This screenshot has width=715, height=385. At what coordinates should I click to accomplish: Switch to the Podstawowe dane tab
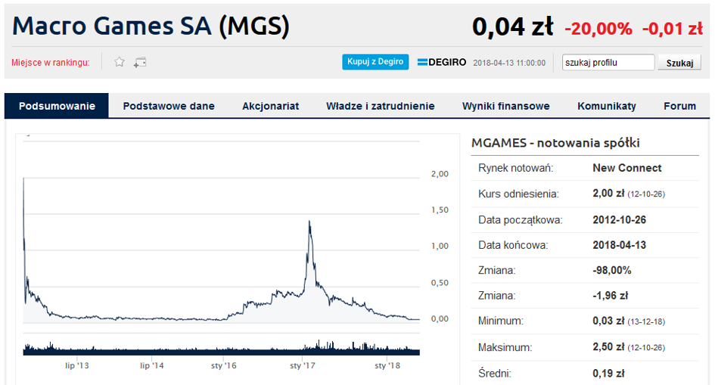(x=169, y=106)
